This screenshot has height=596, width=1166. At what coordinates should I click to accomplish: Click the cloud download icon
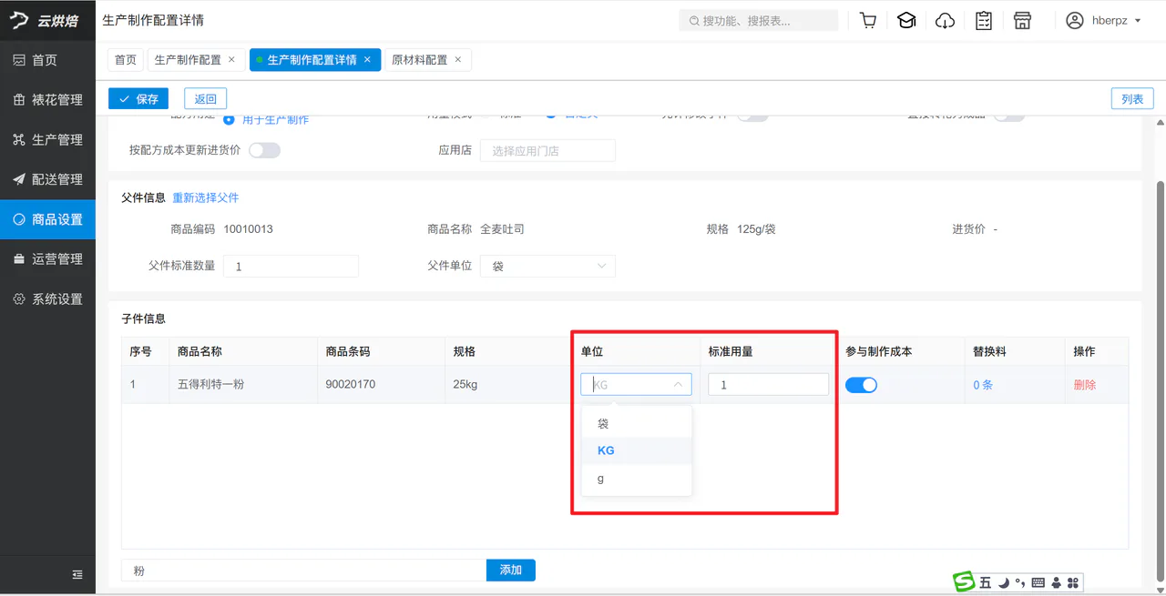coord(946,20)
